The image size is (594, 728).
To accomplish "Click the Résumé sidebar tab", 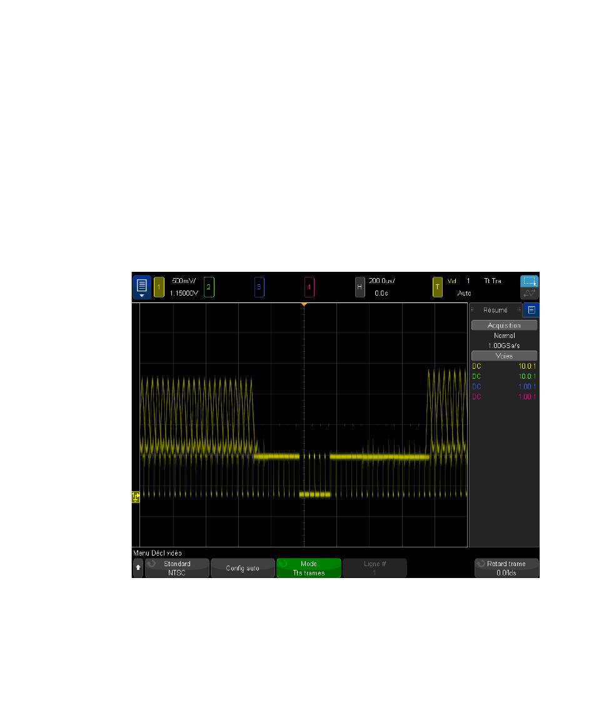I will click(x=496, y=310).
